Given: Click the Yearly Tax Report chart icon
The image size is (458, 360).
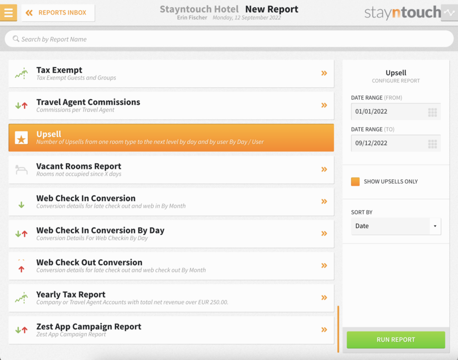Looking at the screenshot, I should [x=21, y=298].
